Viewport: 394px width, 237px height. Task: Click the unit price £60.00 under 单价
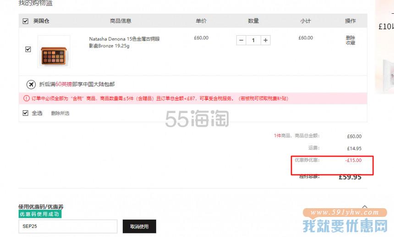click(x=201, y=38)
